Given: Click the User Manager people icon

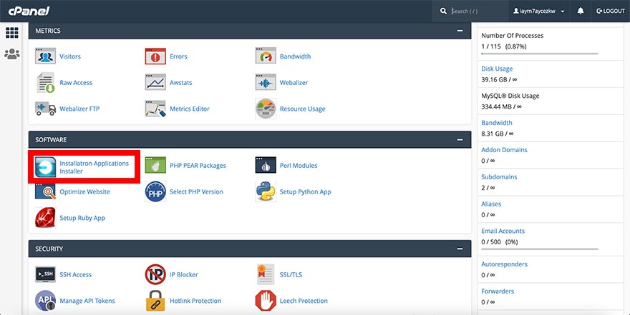Looking at the screenshot, I should pos(12,54).
